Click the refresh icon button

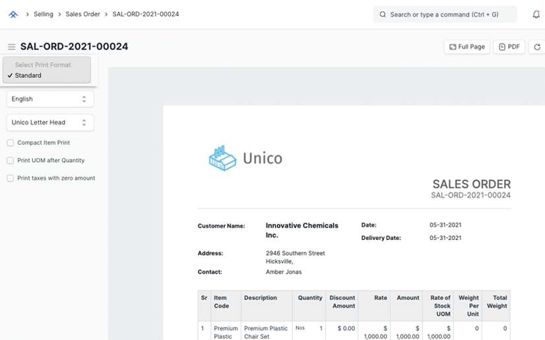pyautogui.click(x=537, y=47)
